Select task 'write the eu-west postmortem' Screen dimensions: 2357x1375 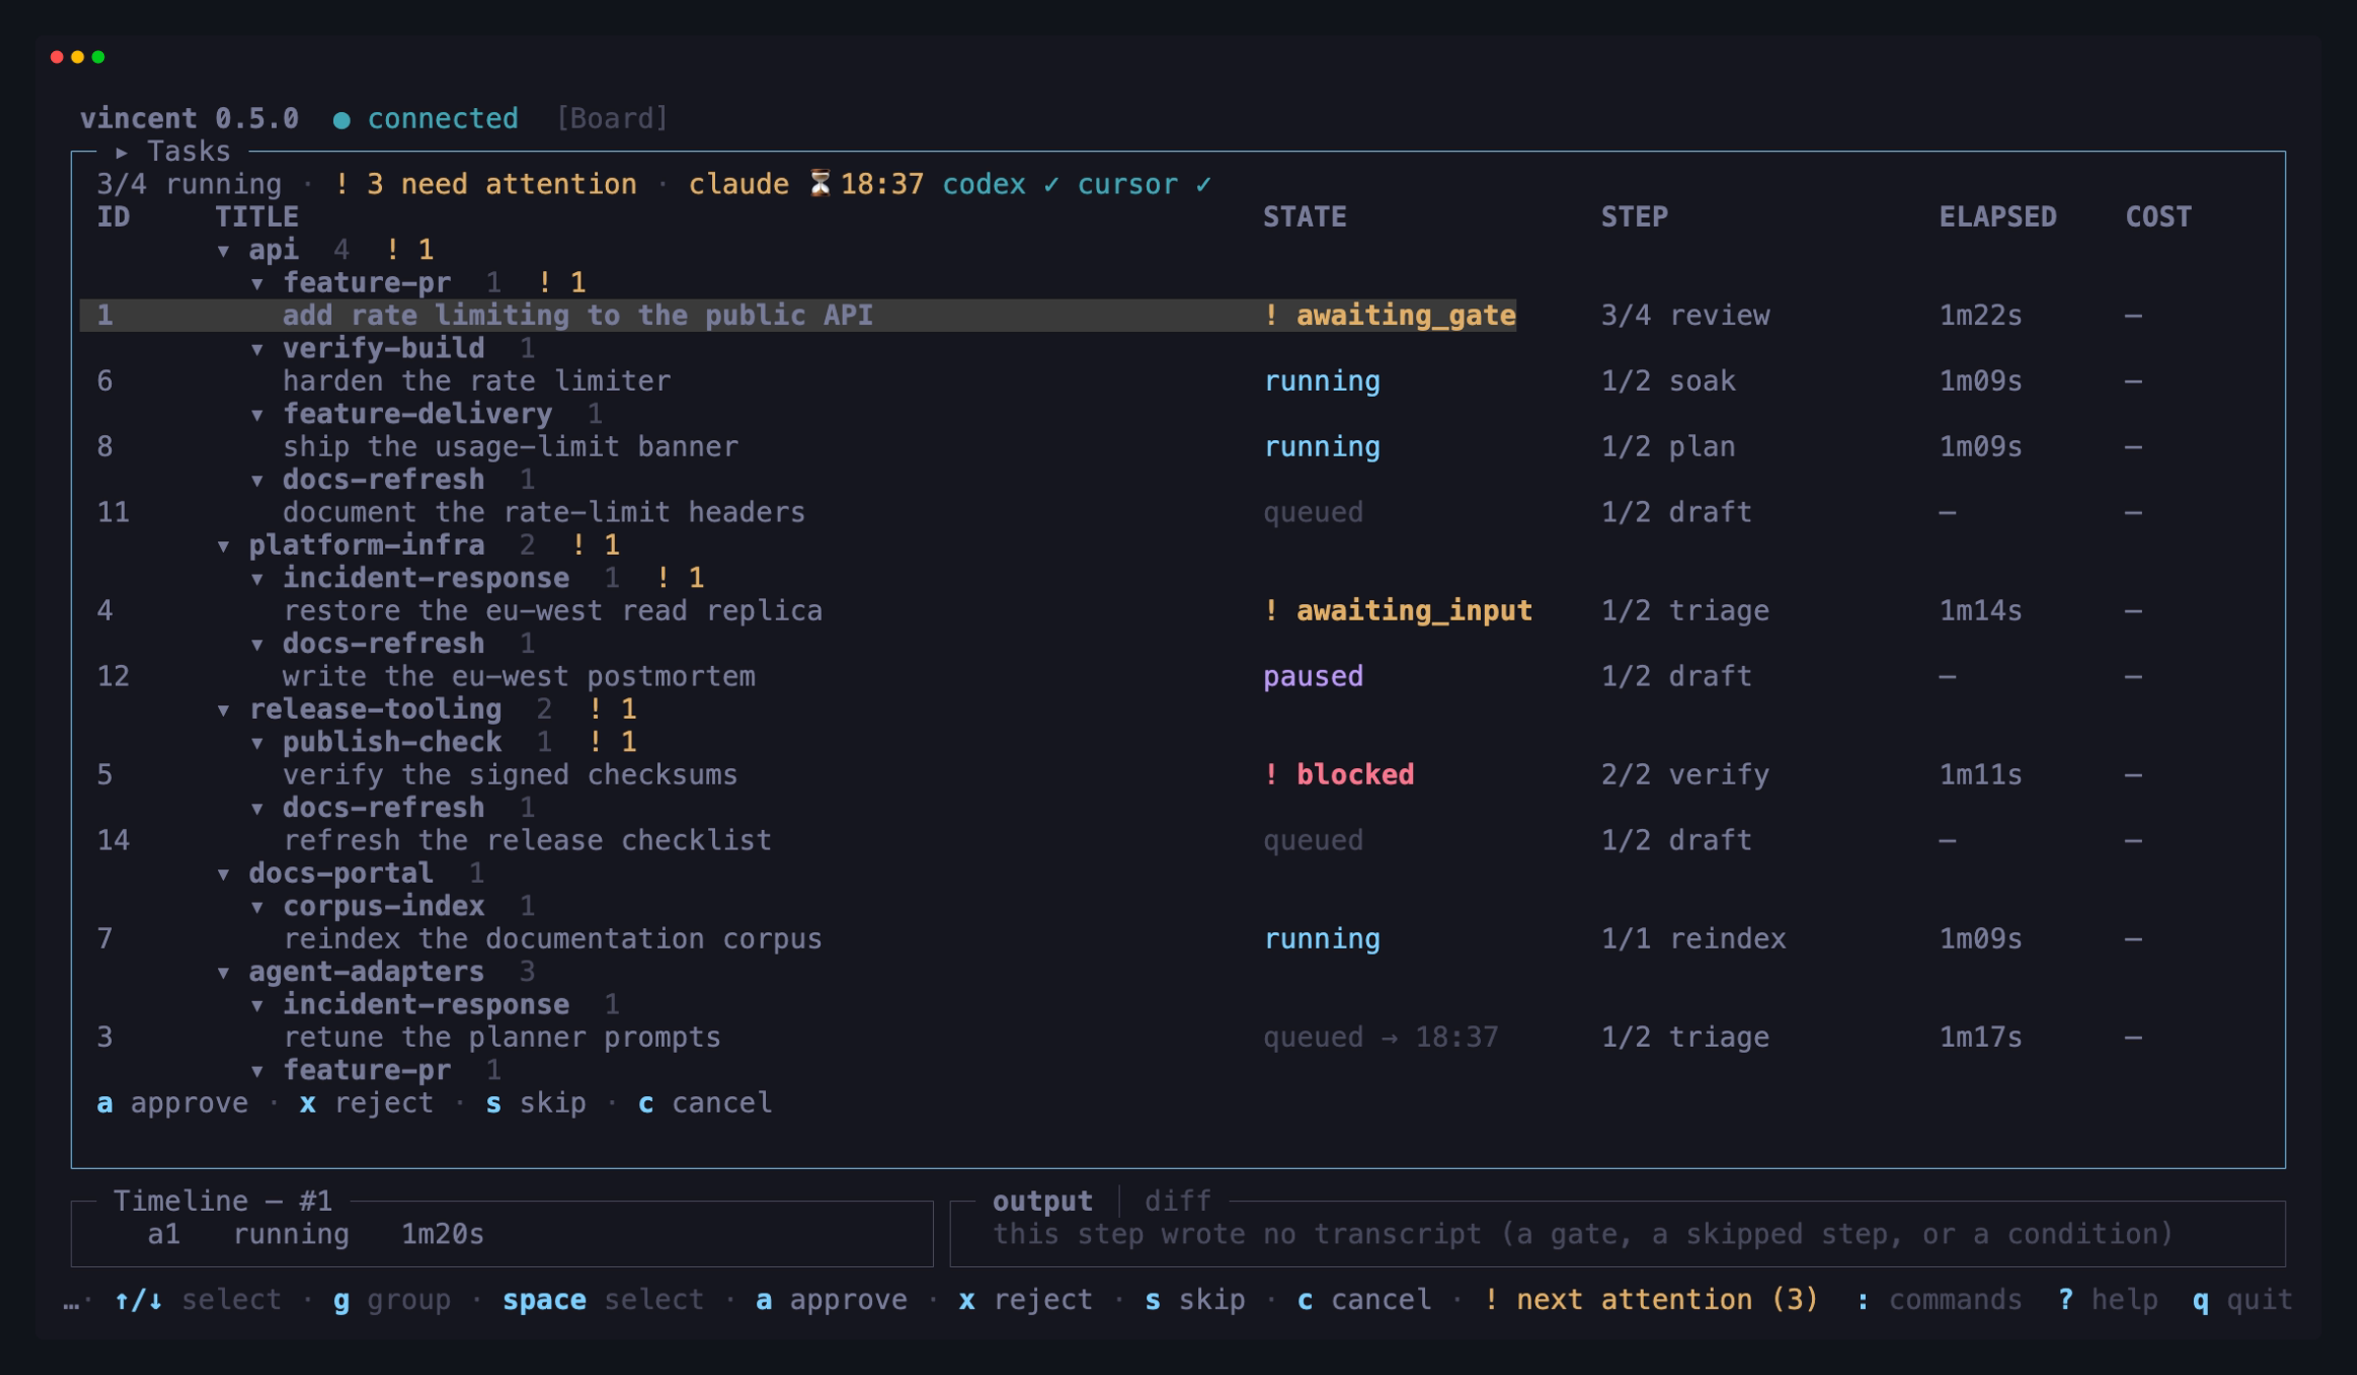[519, 677]
